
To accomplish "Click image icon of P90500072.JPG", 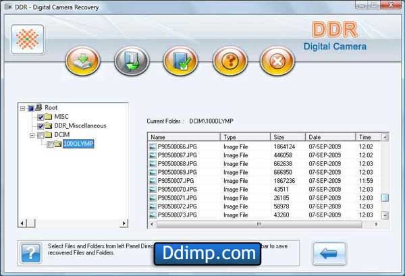I will pyautogui.click(x=153, y=206).
